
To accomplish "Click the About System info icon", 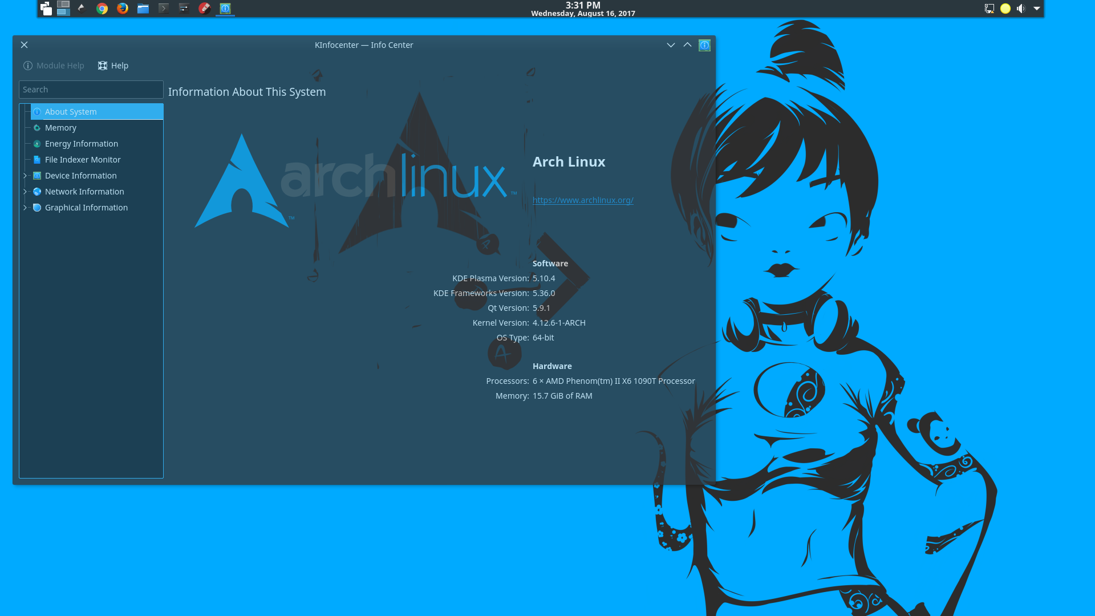I will 37,112.
